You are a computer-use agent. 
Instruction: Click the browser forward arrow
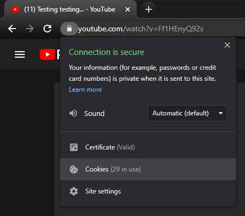pos(30,29)
